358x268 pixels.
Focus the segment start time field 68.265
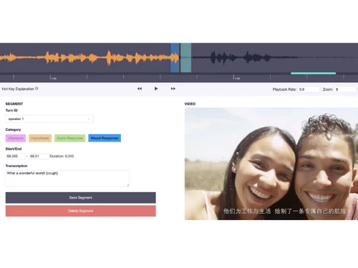[x=15, y=157]
